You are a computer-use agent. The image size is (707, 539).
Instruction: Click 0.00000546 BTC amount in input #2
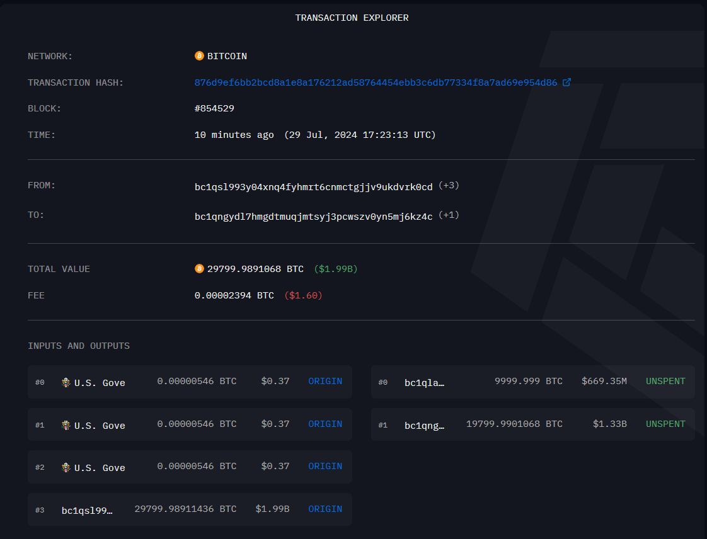197,467
